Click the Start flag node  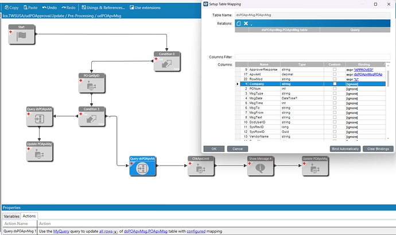22,35
